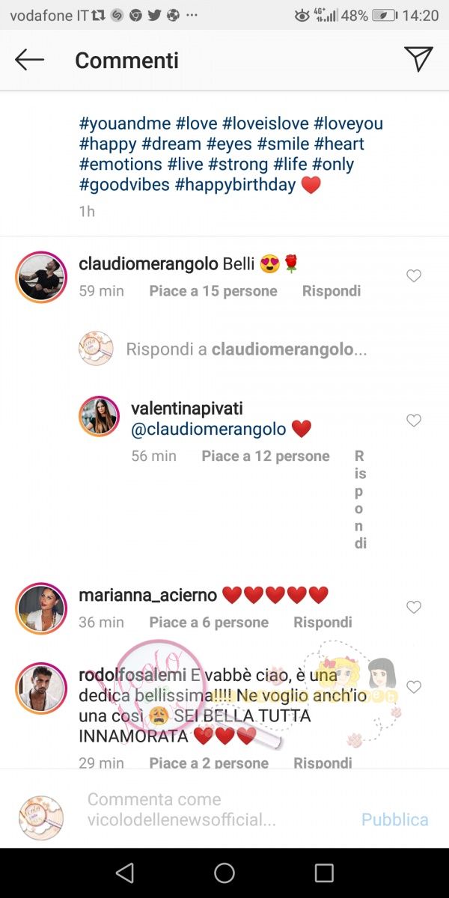View 'Piace a 15 persone' likes list
Viewport: 449px width, 898px height.
tap(213, 291)
